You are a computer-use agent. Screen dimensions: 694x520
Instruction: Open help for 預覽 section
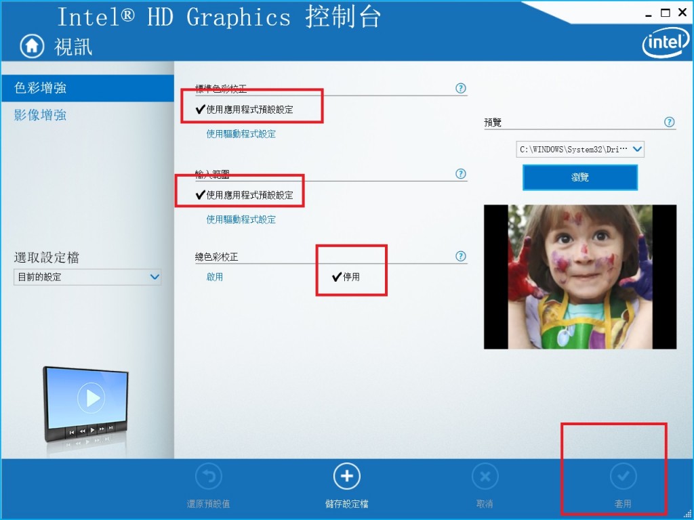669,122
